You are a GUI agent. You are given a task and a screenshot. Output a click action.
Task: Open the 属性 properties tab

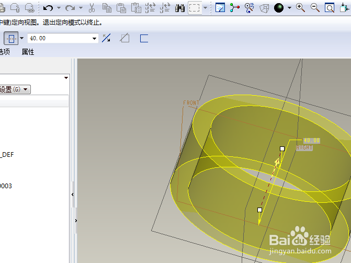pos(28,52)
